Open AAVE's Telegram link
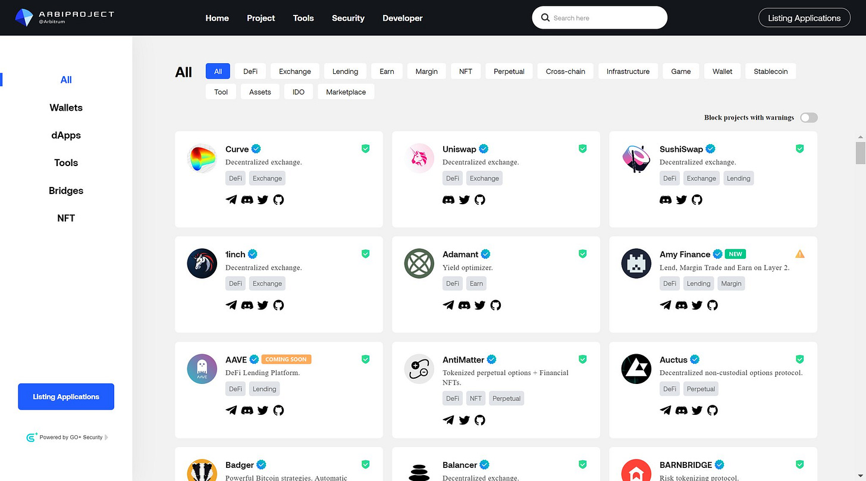866x481 pixels. [231, 410]
